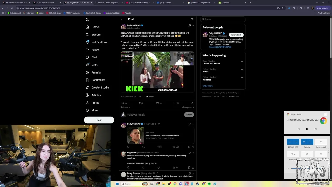Reply icon on main post
The width and height of the screenshot is (332, 187).
pyautogui.click(x=123, y=103)
